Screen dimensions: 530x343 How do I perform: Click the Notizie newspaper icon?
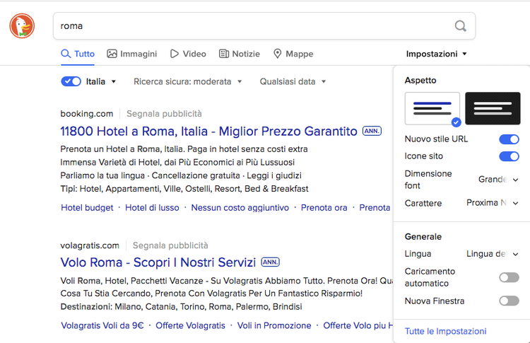224,54
